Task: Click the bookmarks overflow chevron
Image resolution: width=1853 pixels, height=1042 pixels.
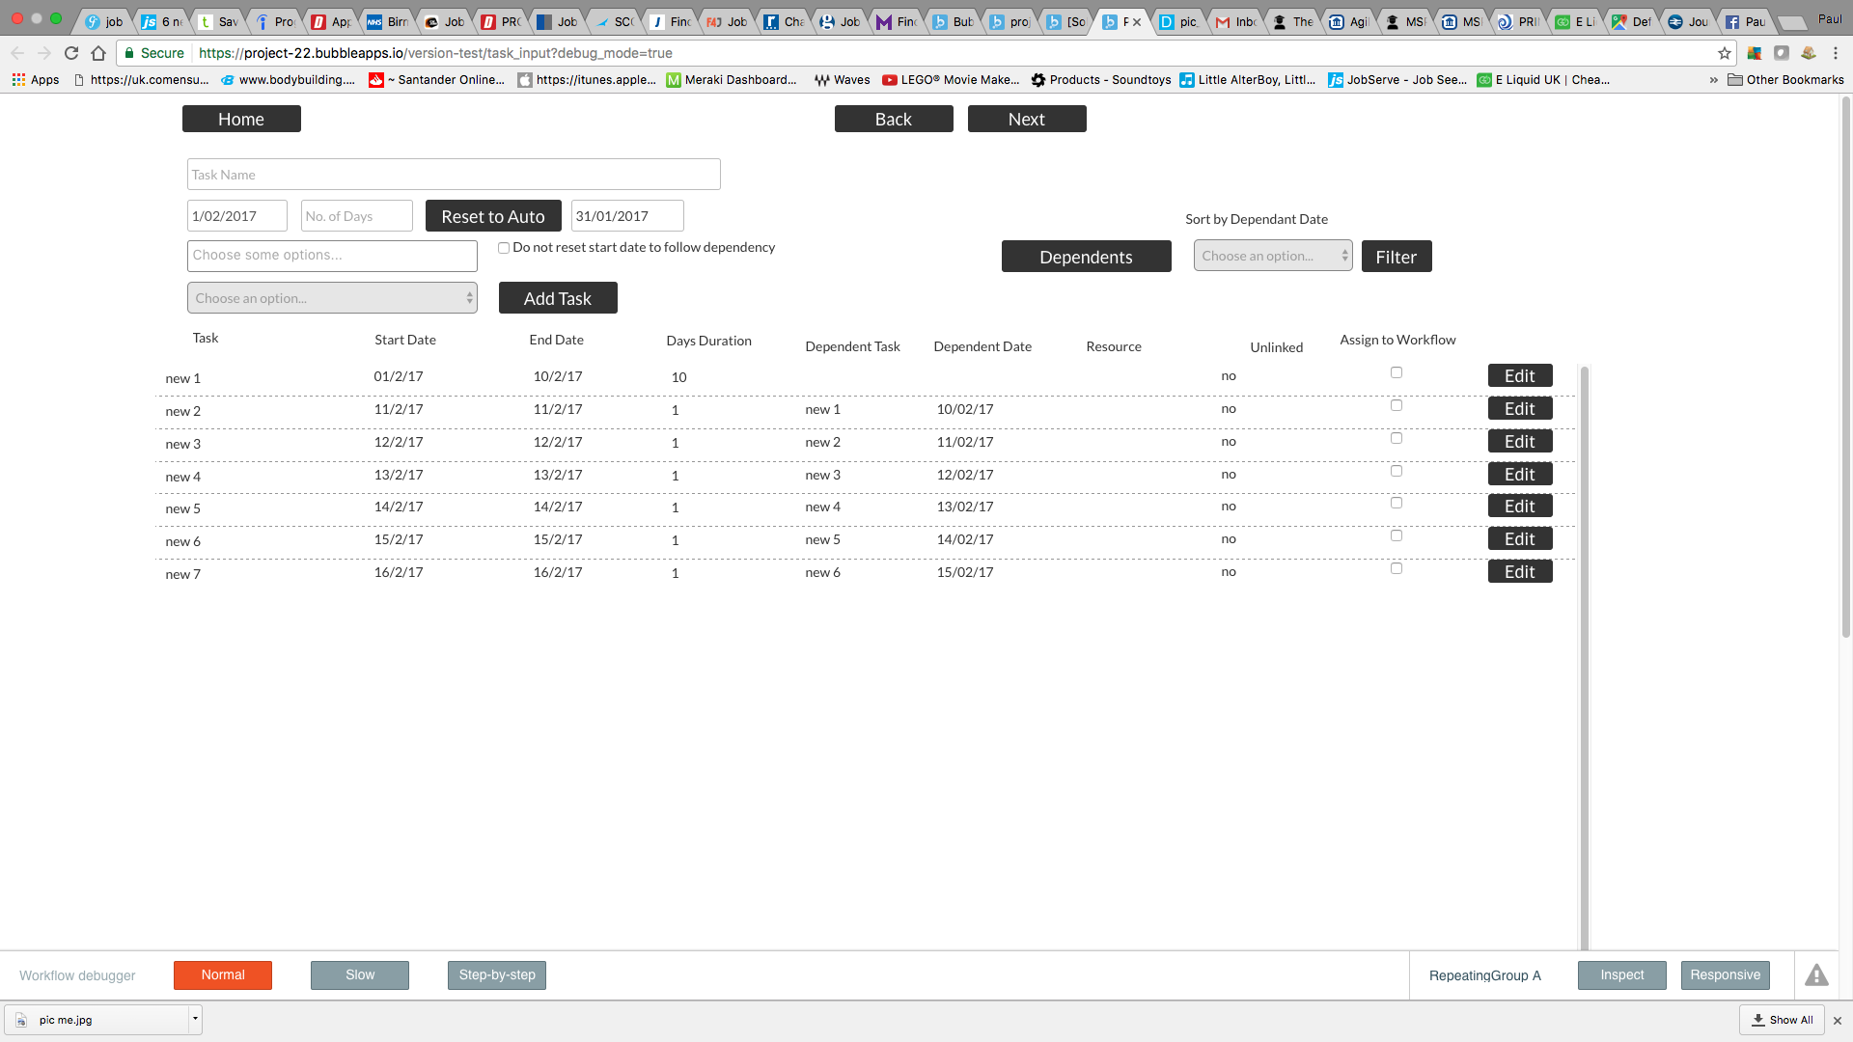Action: click(1713, 80)
